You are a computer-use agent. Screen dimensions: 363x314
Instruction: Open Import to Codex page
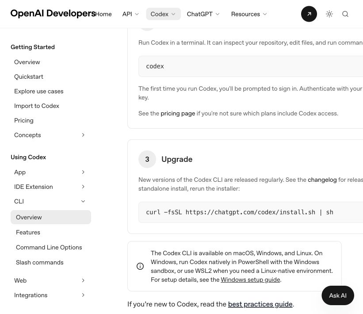[x=37, y=106]
